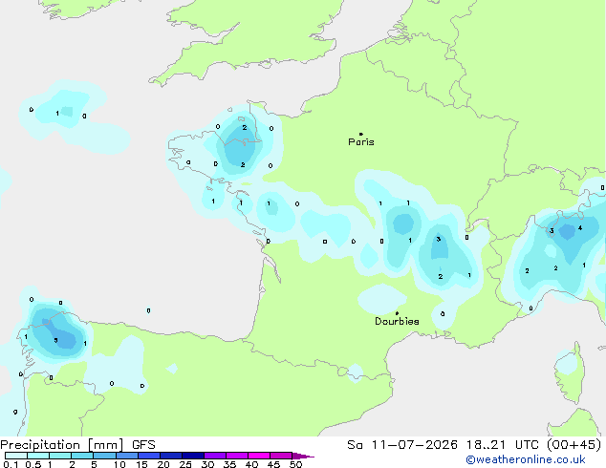This screenshot has width=606, height=468.
Task: Select the 45–50 mm legend swatch
Action: pos(281,456)
